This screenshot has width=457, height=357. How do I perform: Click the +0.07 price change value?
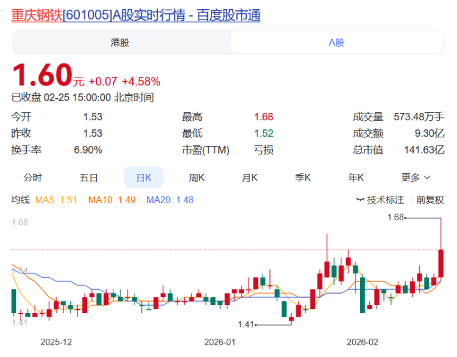103,81
